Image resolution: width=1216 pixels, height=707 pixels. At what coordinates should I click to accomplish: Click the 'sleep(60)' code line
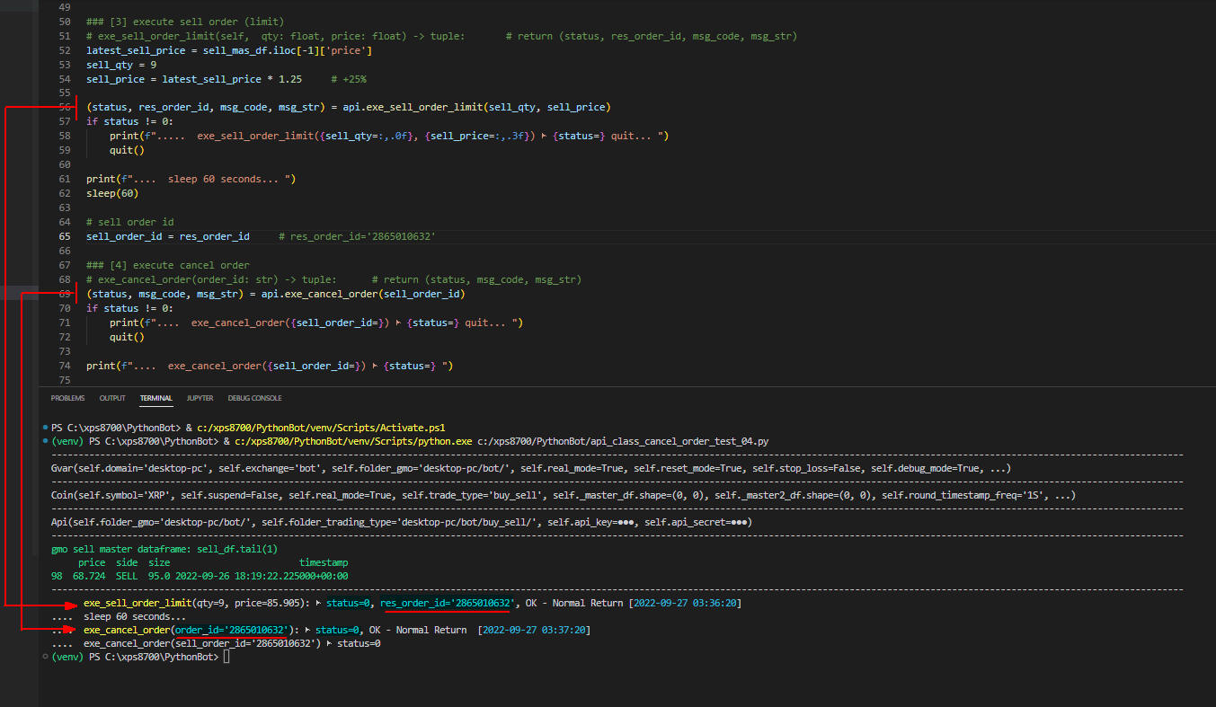[112, 194]
